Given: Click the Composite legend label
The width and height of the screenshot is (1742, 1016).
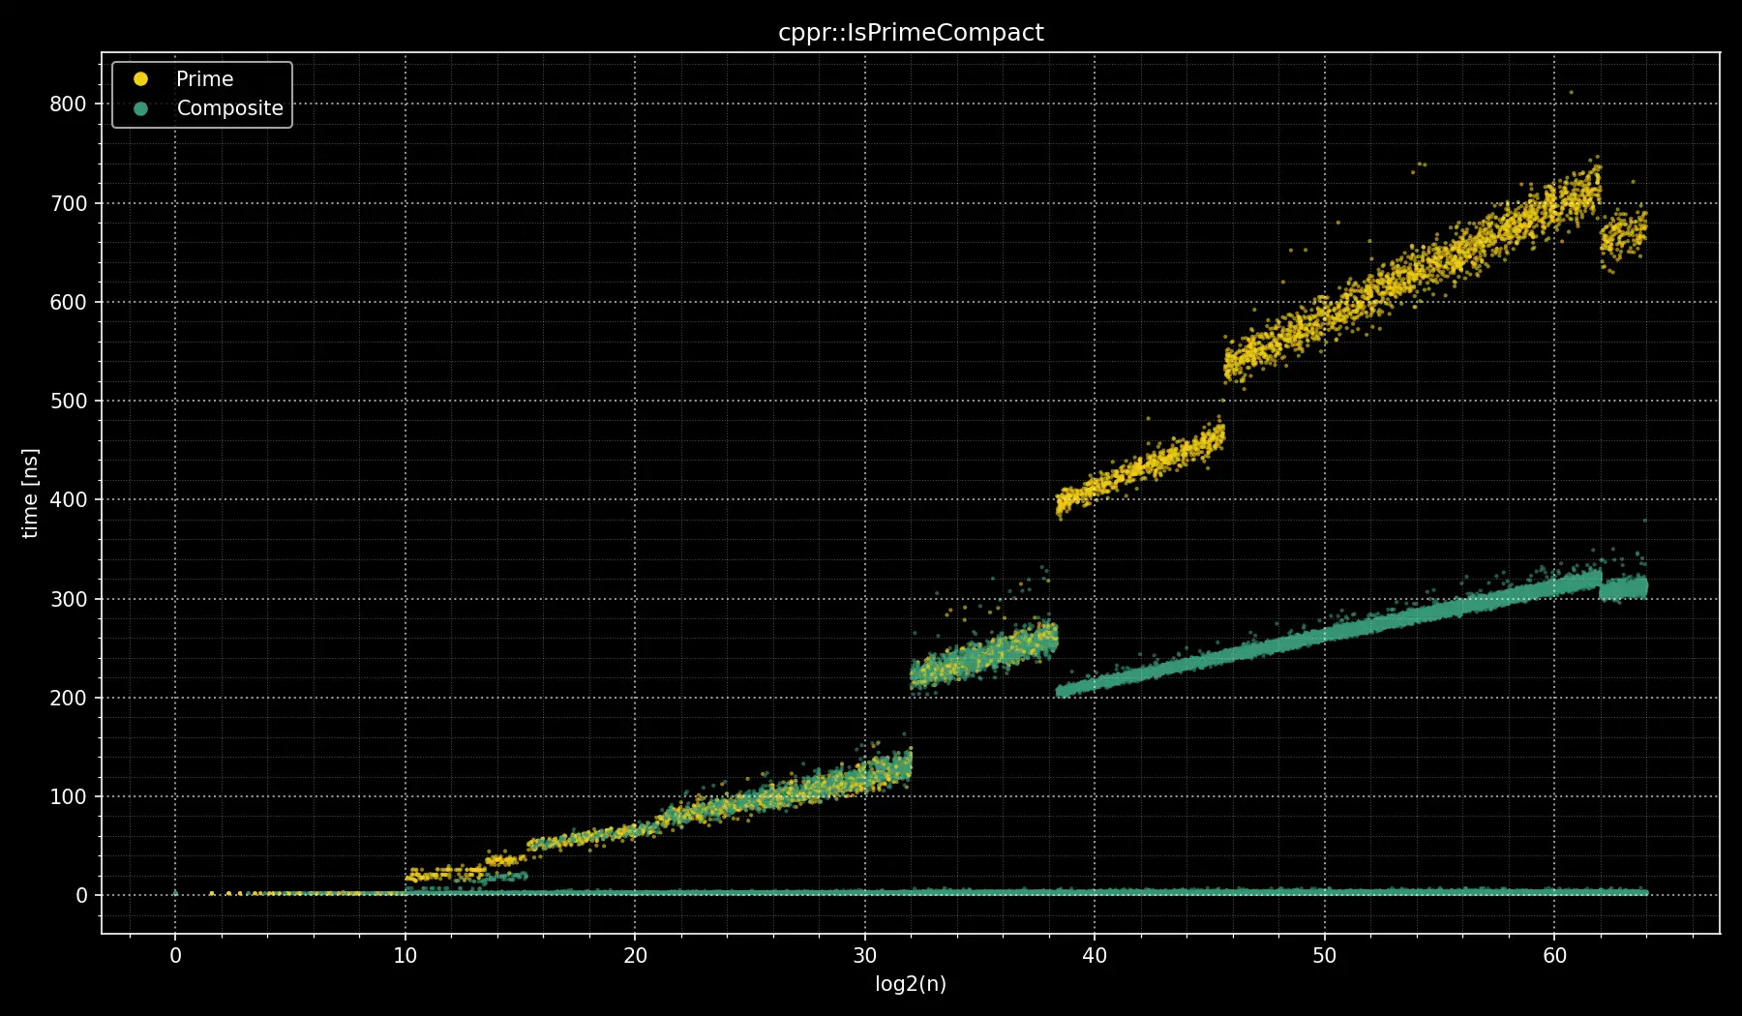Looking at the screenshot, I should tap(229, 108).
